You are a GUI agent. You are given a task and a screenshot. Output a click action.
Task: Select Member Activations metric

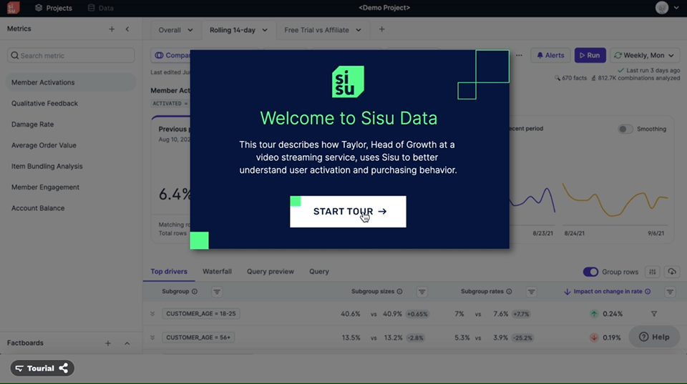(71, 82)
